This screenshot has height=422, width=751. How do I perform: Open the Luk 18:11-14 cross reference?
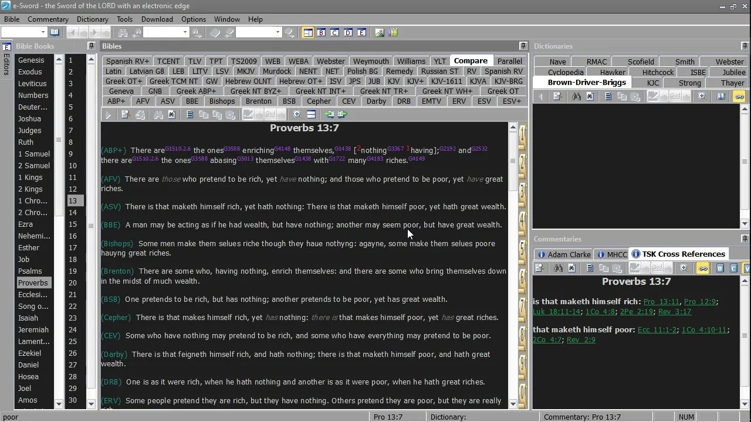(557, 312)
